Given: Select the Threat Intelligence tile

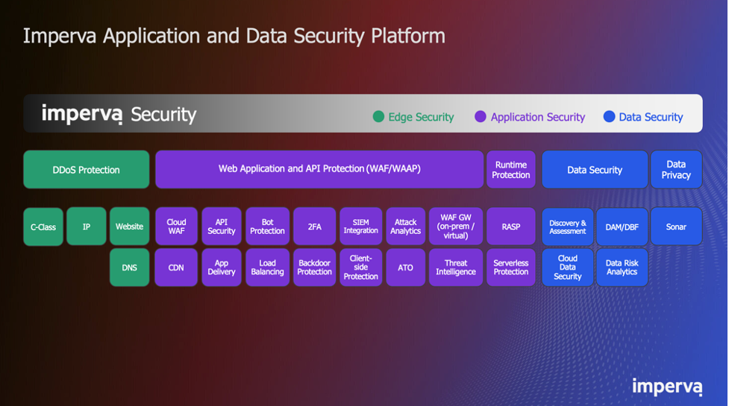Looking at the screenshot, I should point(456,267).
